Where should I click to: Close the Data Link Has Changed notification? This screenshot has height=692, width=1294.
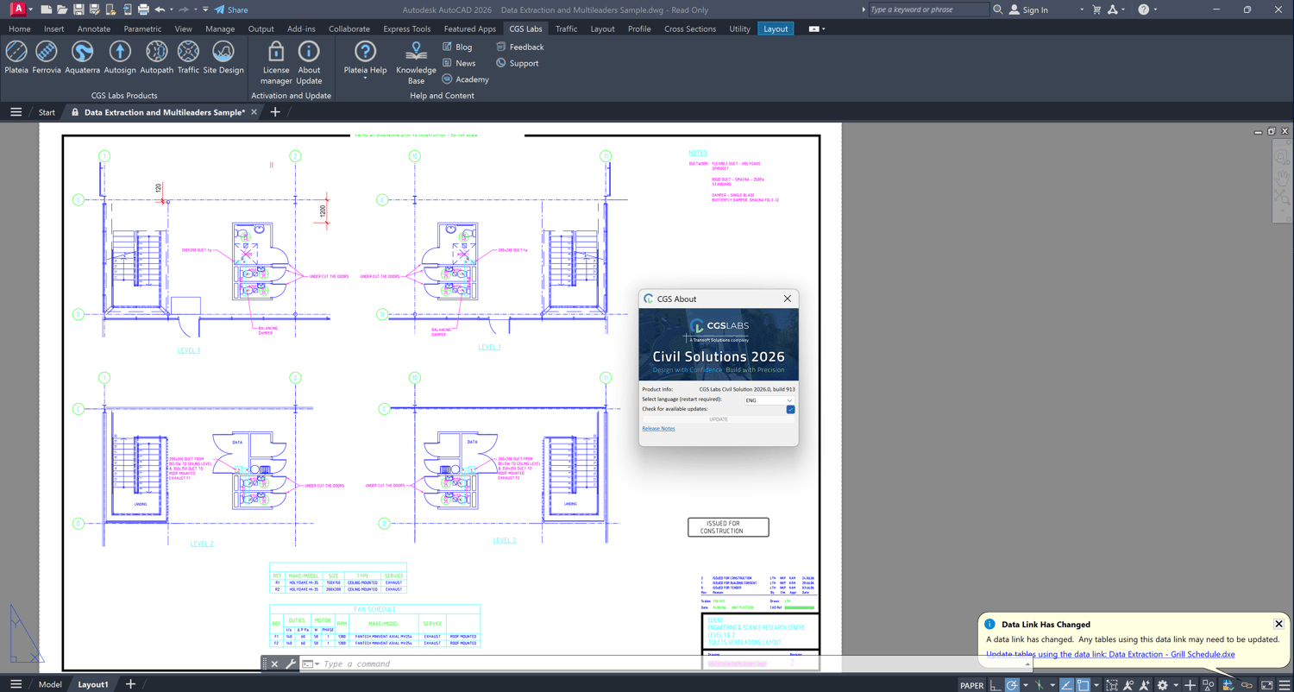coord(1278,624)
